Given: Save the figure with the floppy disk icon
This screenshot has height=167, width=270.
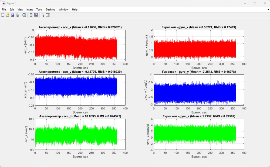Looking at the screenshot, I should pos(12,15).
